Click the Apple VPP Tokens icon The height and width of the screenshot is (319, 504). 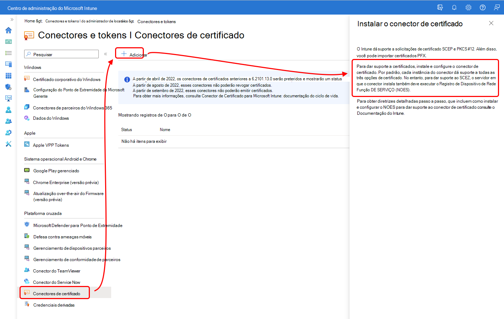[x=27, y=144]
